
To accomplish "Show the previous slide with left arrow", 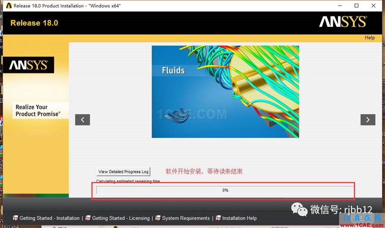I will [82, 120].
